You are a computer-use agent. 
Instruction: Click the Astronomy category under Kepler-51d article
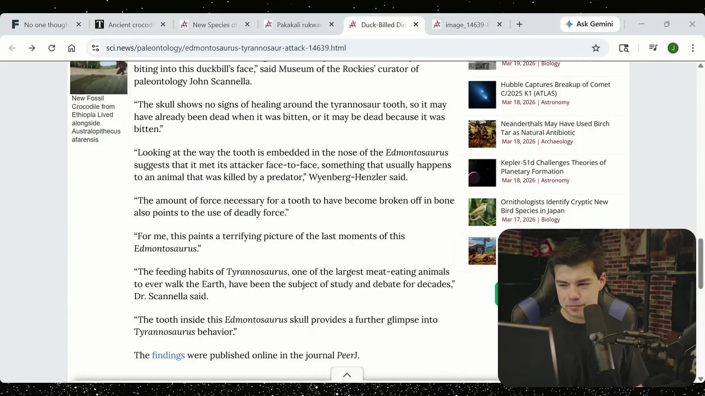click(x=555, y=180)
